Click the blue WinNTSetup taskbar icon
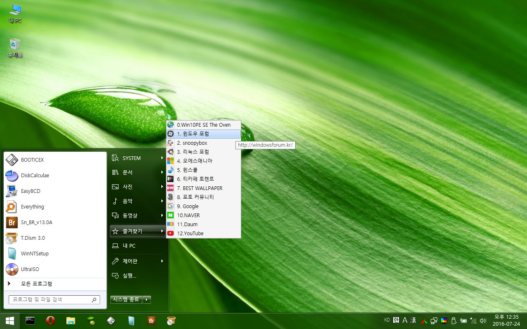 click(131, 321)
